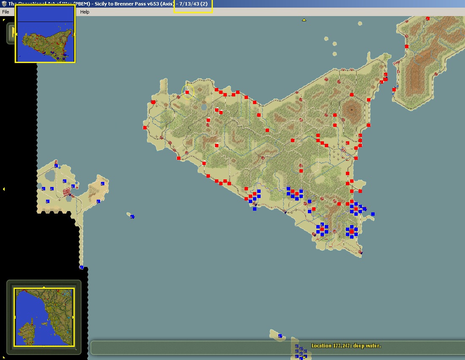465x360 pixels.
Task: Open the File menu
Action: [5, 12]
